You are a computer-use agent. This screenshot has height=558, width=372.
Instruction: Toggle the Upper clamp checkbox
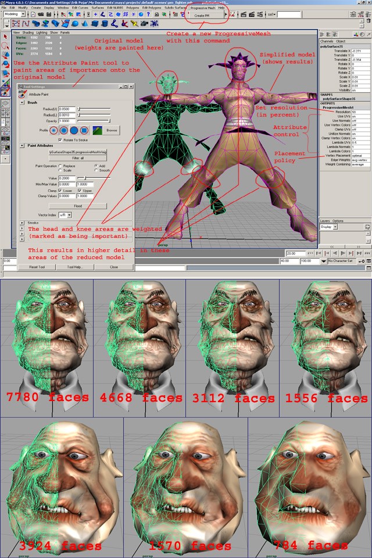[x=80, y=191]
